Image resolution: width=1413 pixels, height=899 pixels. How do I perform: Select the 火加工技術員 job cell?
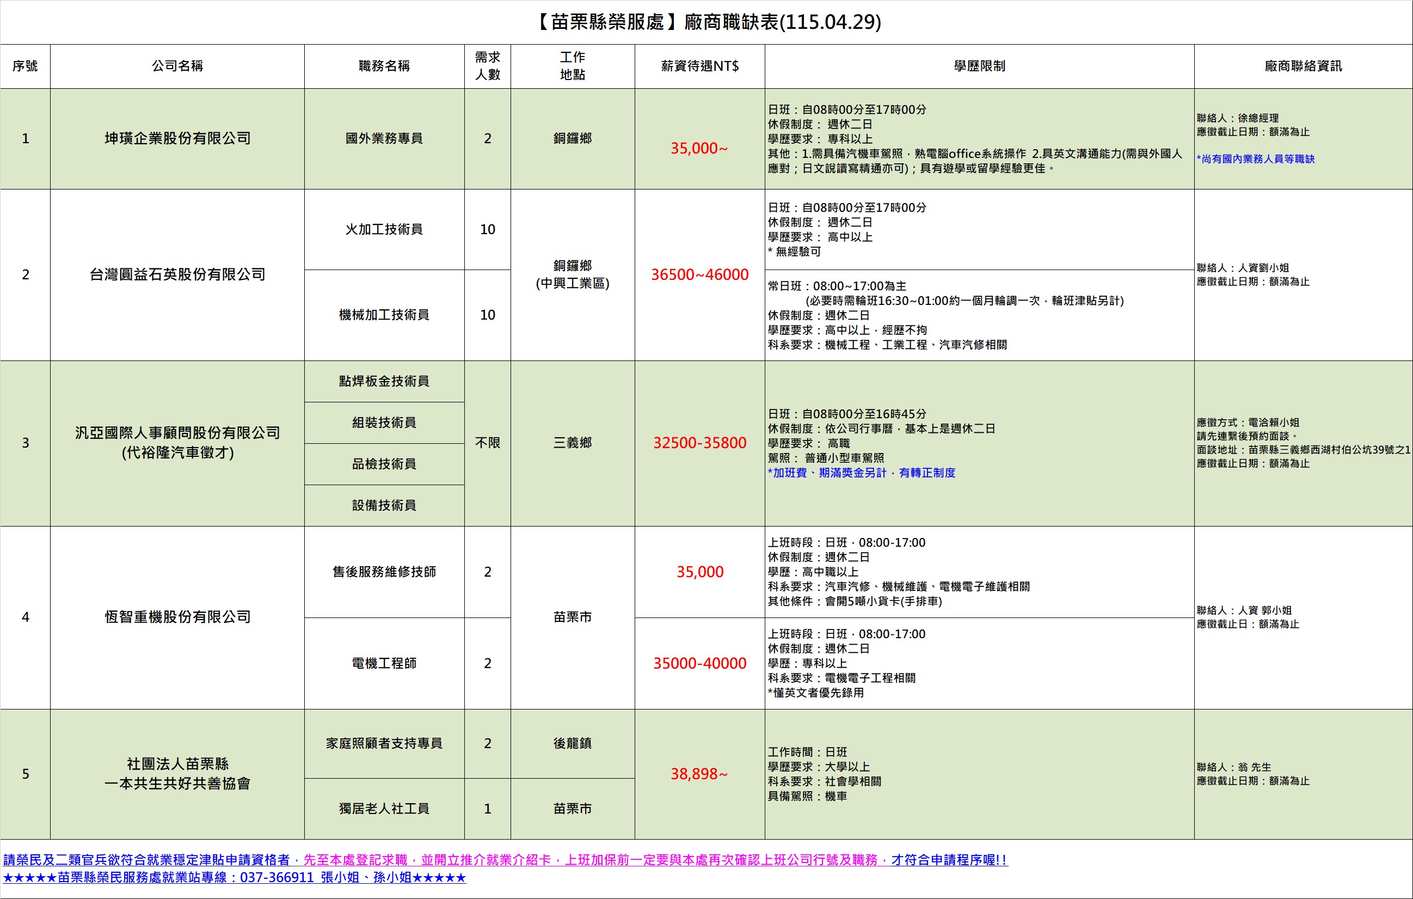[x=384, y=229]
